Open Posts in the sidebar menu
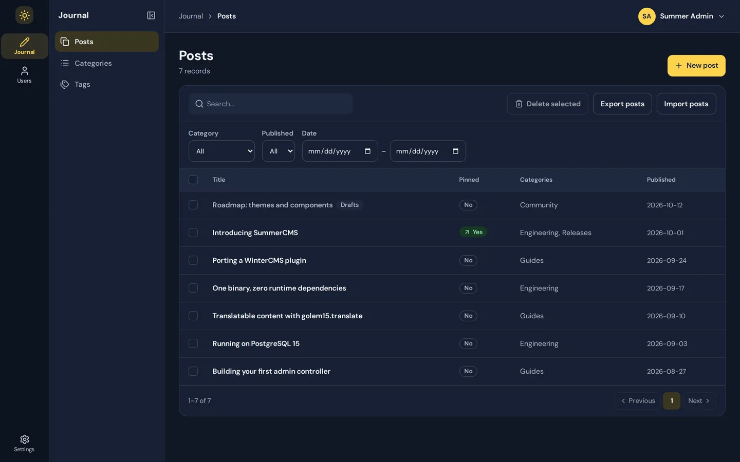This screenshot has height=462, width=740. coord(107,42)
